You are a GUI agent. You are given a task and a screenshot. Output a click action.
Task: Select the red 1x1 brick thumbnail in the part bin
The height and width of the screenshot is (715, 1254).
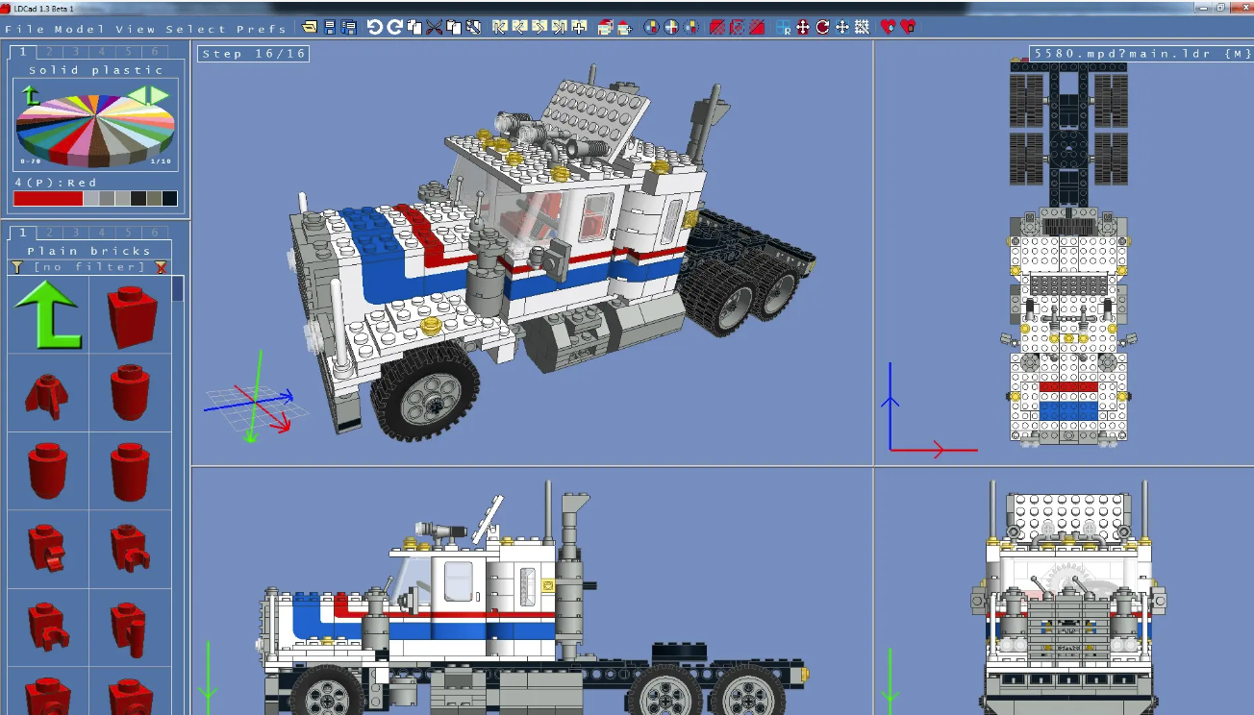click(x=130, y=315)
